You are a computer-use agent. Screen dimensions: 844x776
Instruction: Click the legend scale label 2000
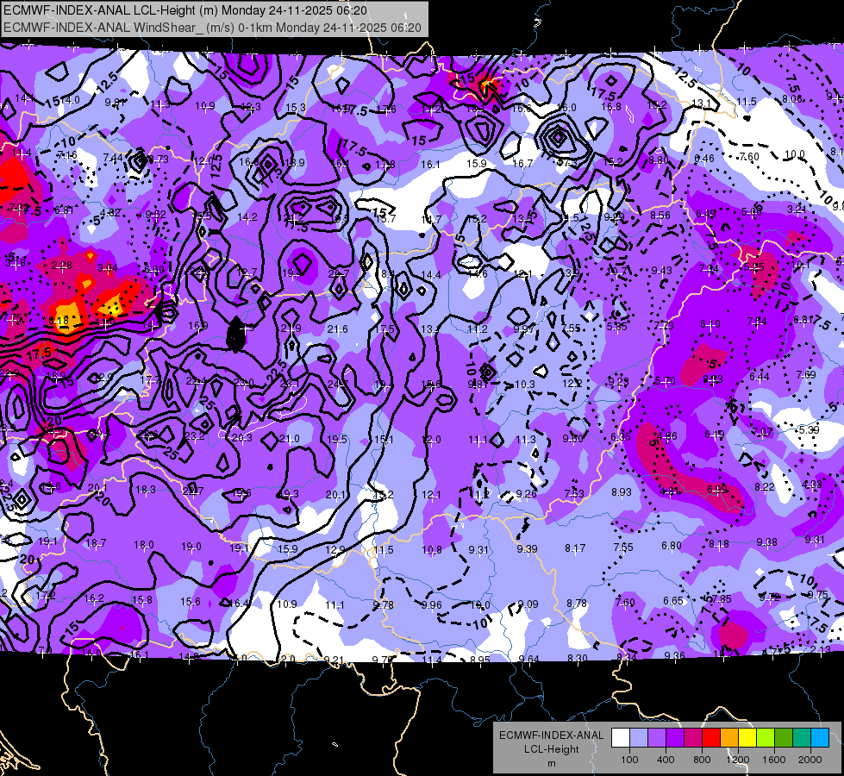[x=810, y=760]
